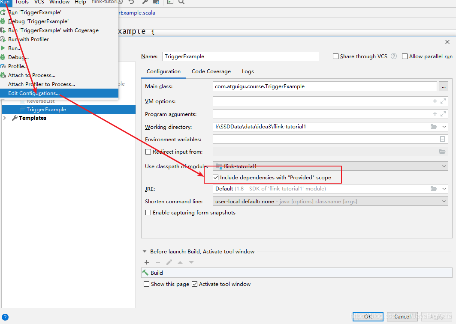
Task: Collapse the Before launch section
Action: 145,252
